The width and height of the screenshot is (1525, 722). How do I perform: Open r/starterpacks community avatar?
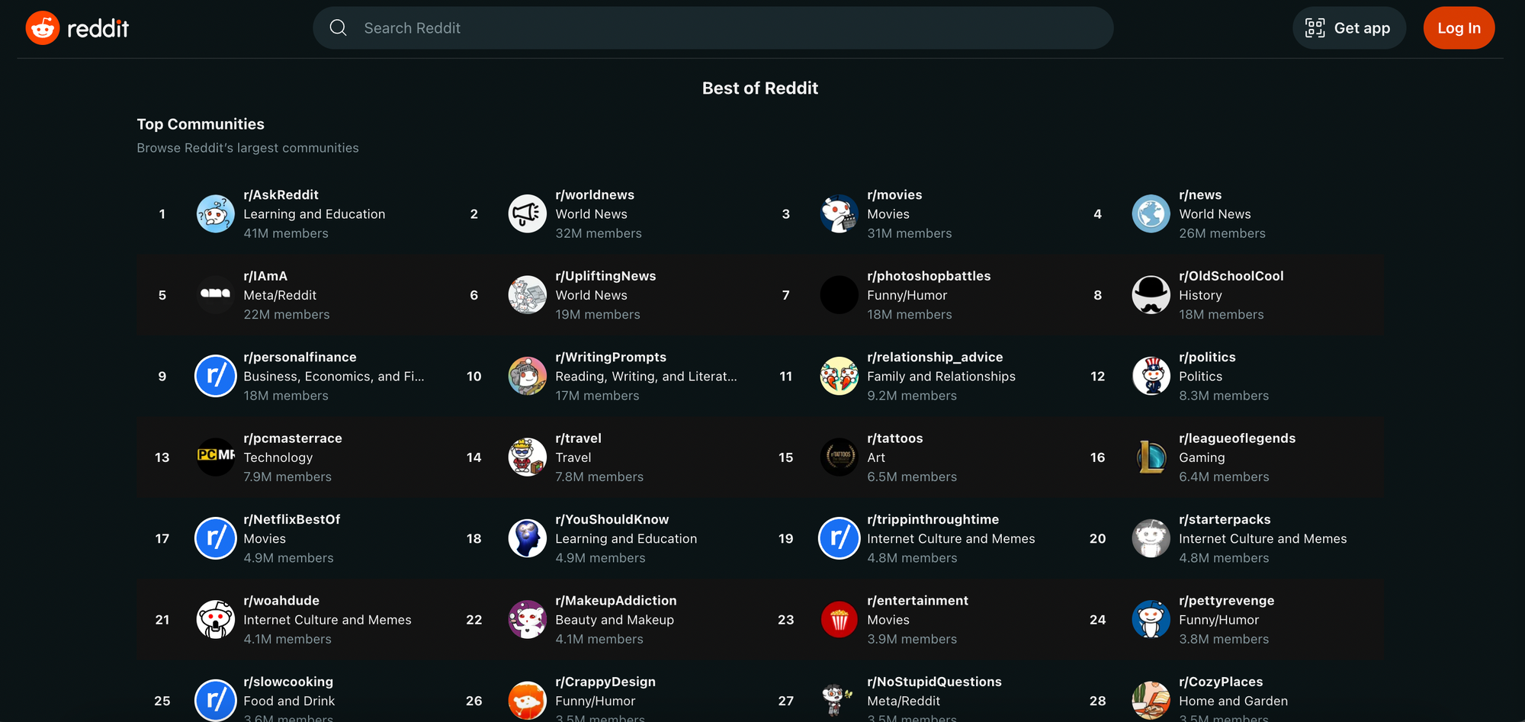pos(1151,538)
